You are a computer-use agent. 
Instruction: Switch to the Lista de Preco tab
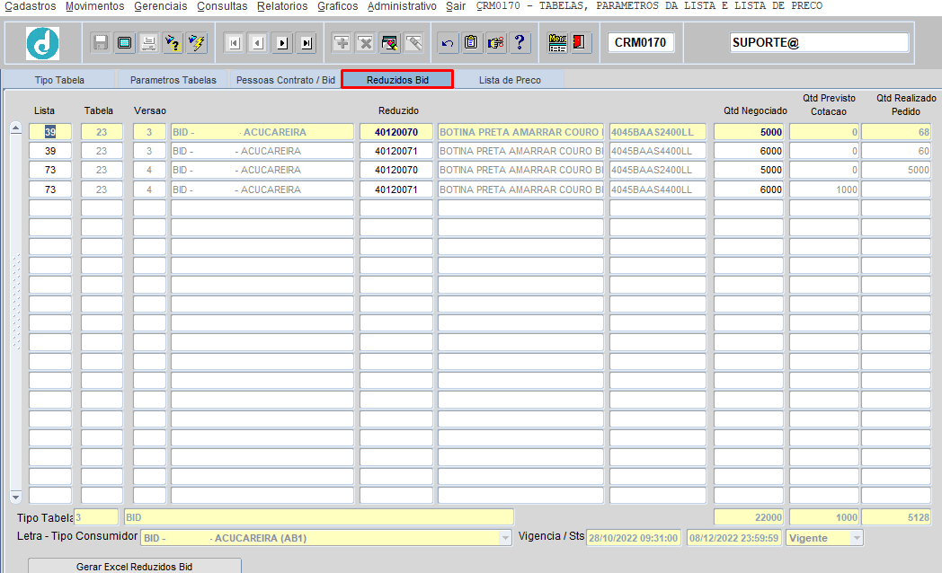click(x=510, y=80)
